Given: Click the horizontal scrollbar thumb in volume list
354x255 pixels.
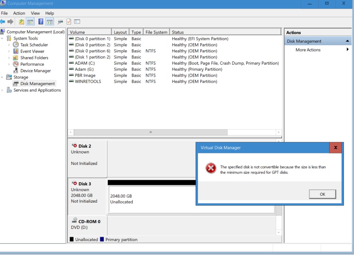Looking at the screenshot, I should 150,132.
